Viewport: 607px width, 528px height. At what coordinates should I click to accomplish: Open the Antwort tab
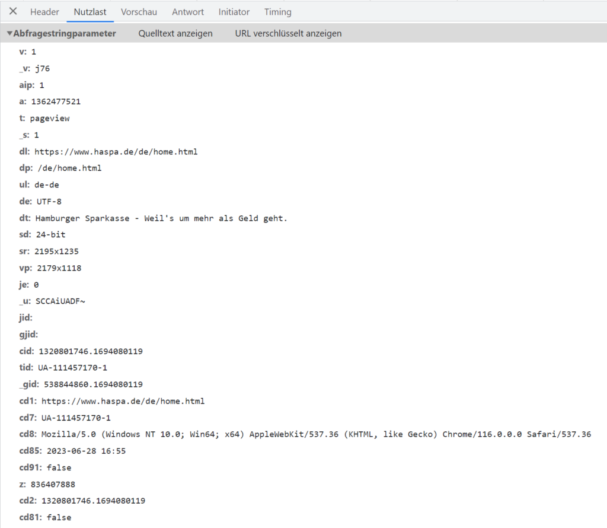pos(188,12)
